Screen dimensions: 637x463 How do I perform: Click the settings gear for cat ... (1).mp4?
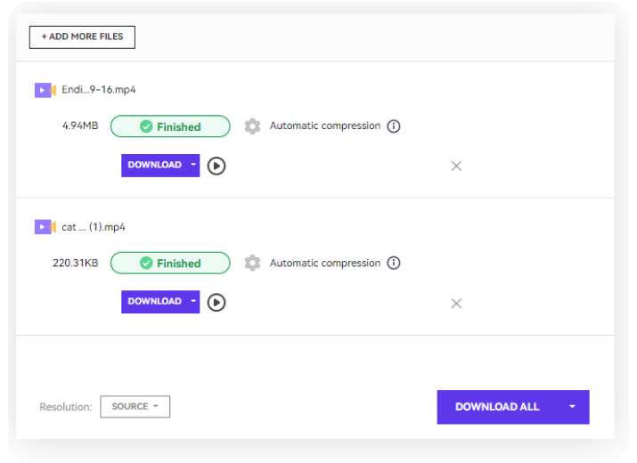[x=252, y=264]
